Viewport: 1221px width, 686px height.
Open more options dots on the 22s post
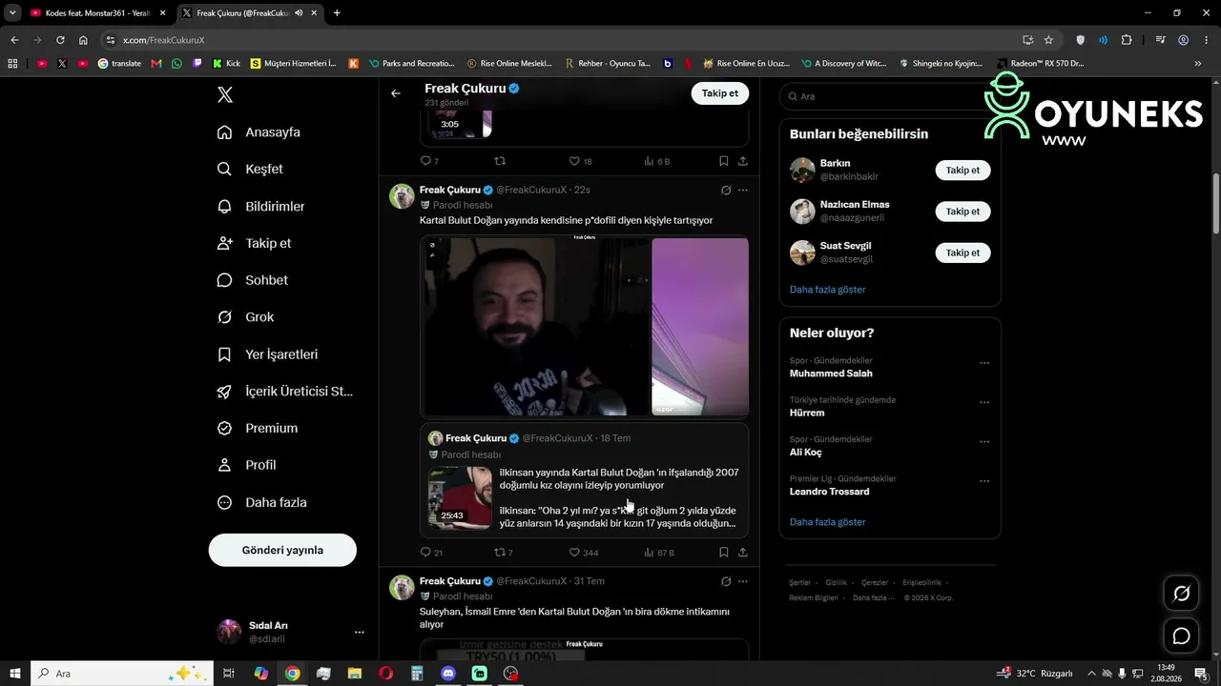tap(743, 191)
